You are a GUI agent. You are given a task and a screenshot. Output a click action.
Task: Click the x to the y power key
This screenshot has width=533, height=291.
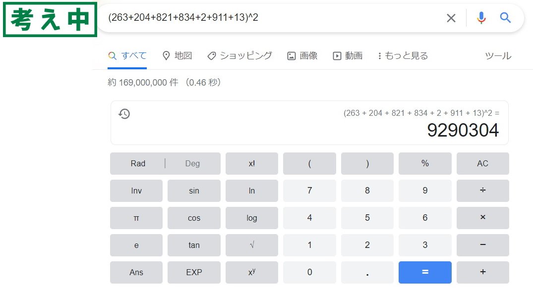251,272
